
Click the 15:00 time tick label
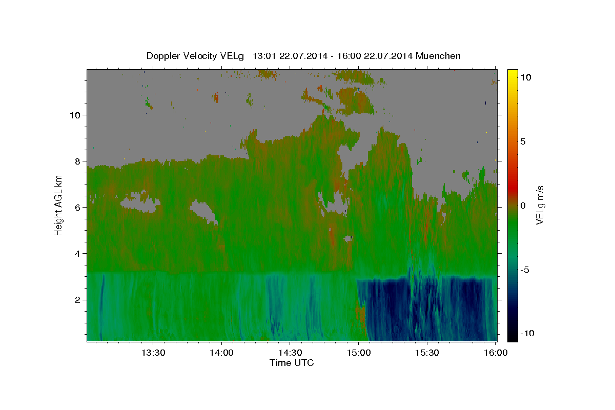point(358,353)
